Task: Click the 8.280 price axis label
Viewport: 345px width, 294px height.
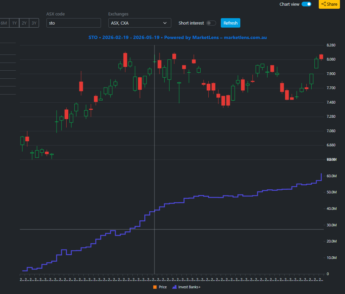Action: click(x=331, y=45)
